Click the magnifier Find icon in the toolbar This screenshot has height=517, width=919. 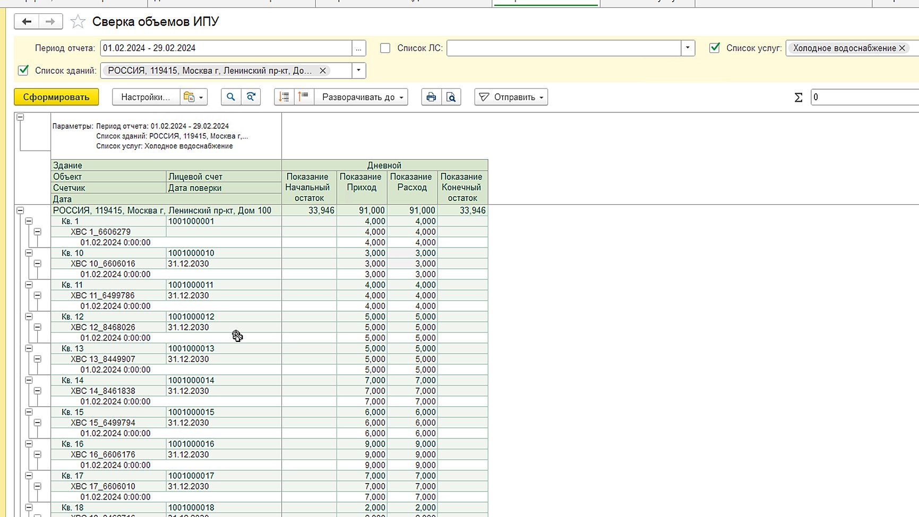pyautogui.click(x=231, y=97)
